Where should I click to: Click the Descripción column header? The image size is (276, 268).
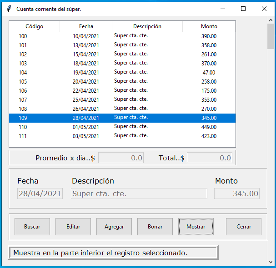click(147, 26)
